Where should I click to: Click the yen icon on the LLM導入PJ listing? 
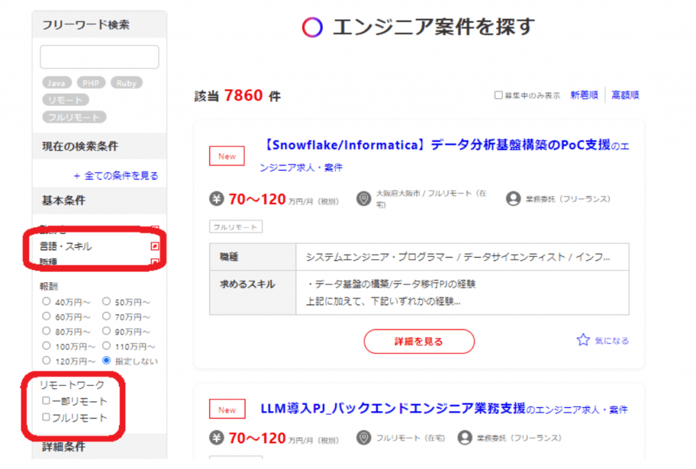coord(216,438)
